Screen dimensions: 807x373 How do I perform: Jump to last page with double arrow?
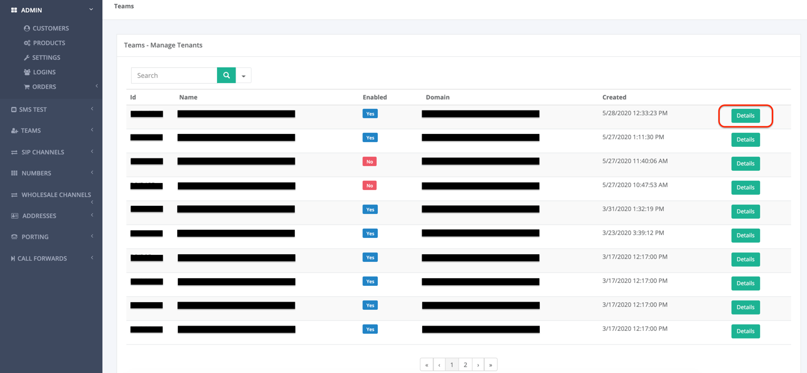tap(491, 365)
